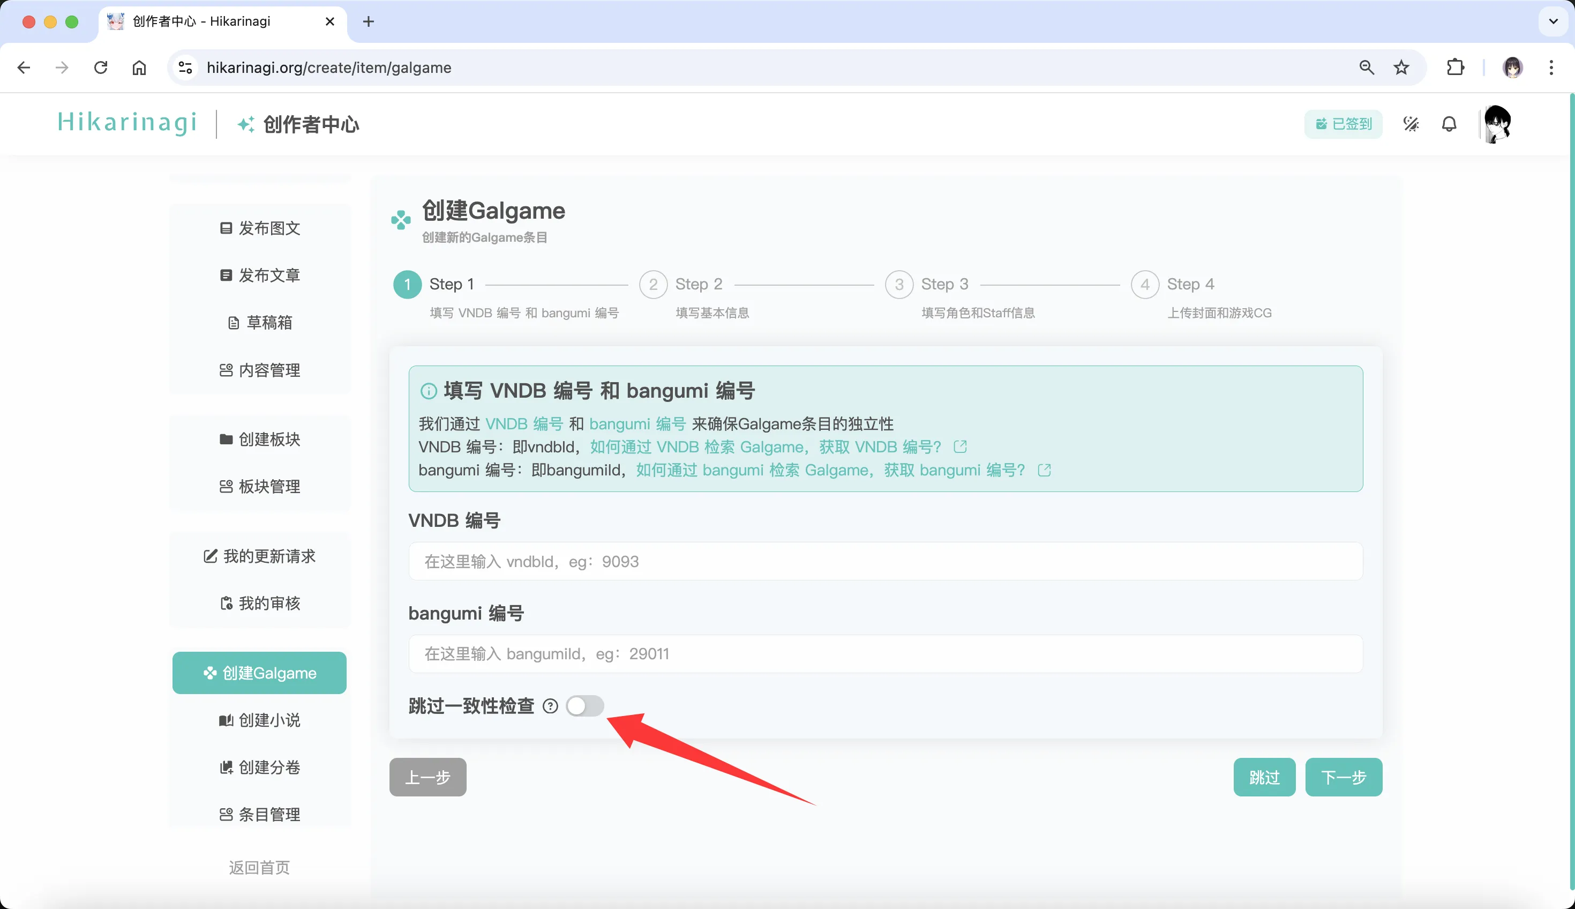1575x909 pixels.
Task: Open the Chrome three-dot menu
Action: tap(1551, 68)
